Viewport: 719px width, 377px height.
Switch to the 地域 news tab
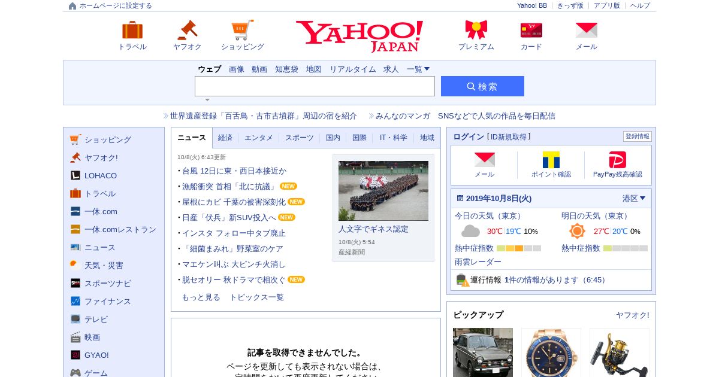[427, 138]
